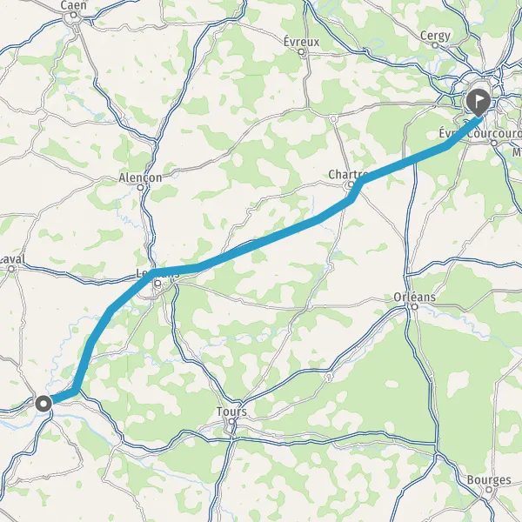This screenshot has width=522, height=522.
Task: Select the Caen city marker
Action: click(x=74, y=15)
